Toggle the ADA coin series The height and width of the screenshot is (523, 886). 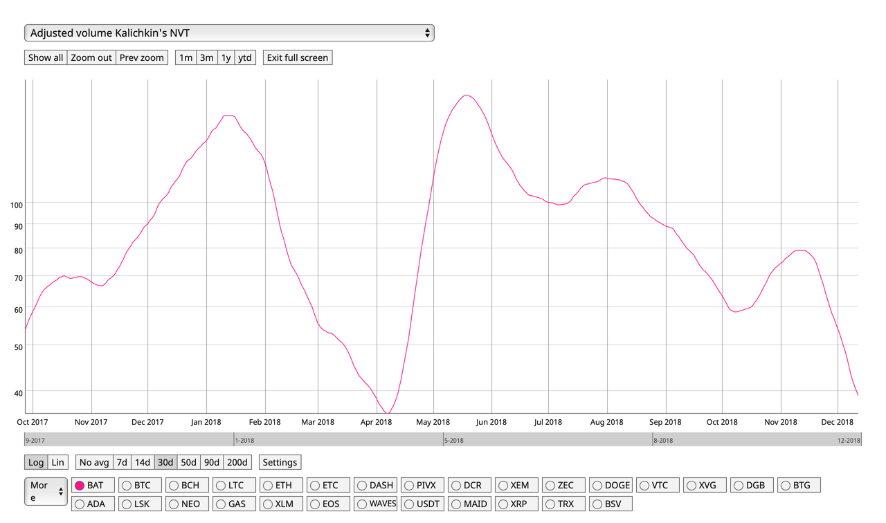pos(93,504)
